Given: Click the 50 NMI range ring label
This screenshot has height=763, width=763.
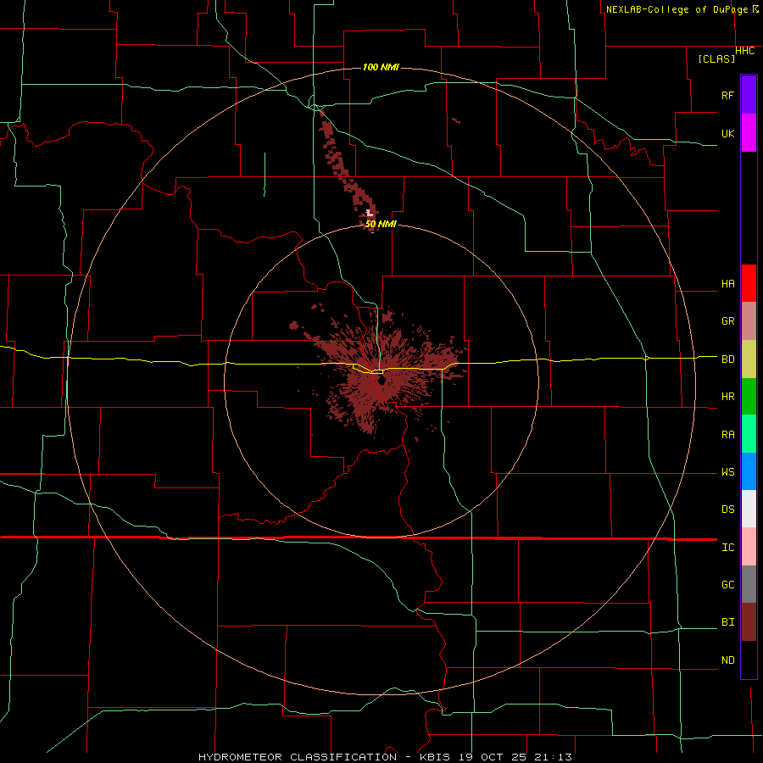Looking at the screenshot, I should point(381,224).
